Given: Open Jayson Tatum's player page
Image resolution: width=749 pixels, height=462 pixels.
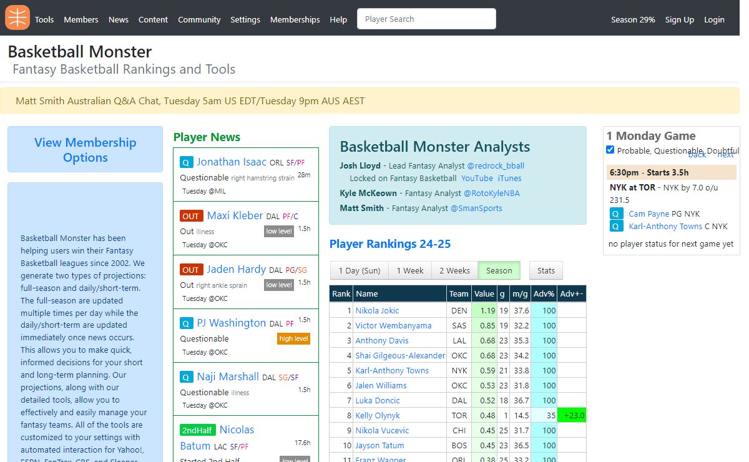Looking at the screenshot, I should (x=379, y=445).
